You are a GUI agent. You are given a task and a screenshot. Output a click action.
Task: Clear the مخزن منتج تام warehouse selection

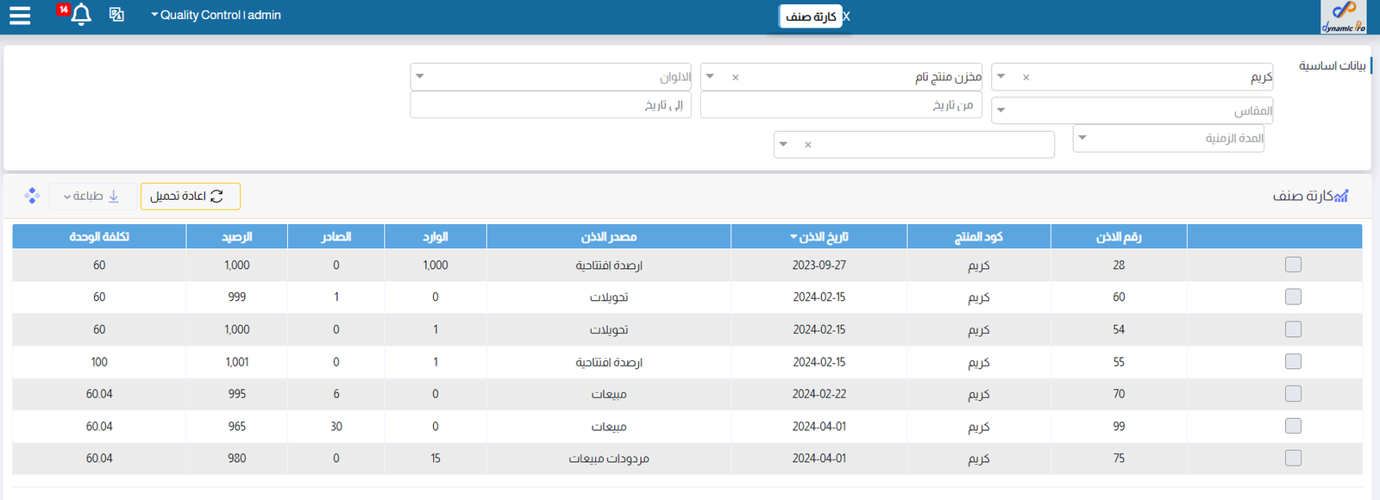coord(735,78)
